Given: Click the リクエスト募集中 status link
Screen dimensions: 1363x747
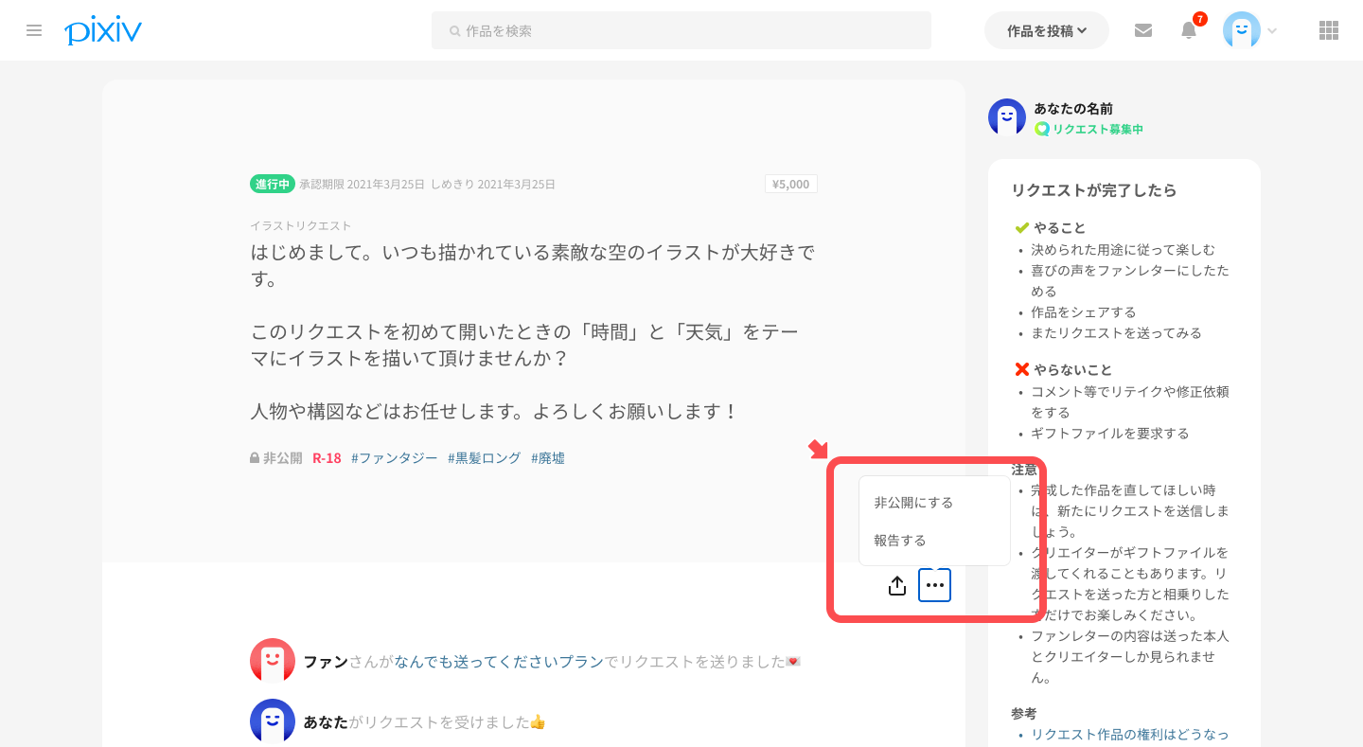Looking at the screenshot, I should coord(1096,129).
